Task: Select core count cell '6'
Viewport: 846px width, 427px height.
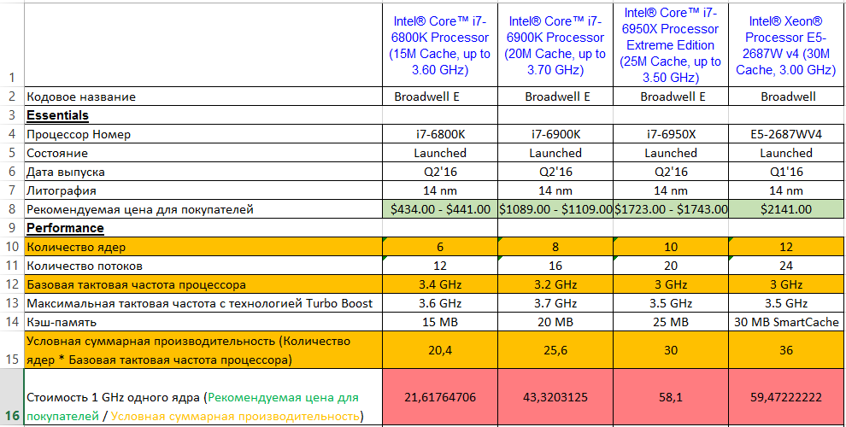Action: pyautogui.click(x=440, y=247)
